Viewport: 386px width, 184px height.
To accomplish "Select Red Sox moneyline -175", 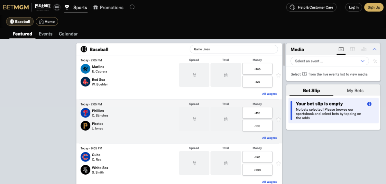I will click(257, 82).
